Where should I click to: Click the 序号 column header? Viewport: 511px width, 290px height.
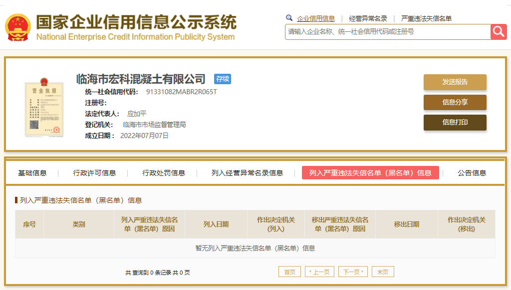29,224
